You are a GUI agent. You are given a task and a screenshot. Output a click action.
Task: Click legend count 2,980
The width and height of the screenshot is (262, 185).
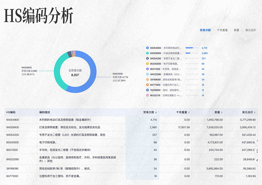click(x=204, y=53)
